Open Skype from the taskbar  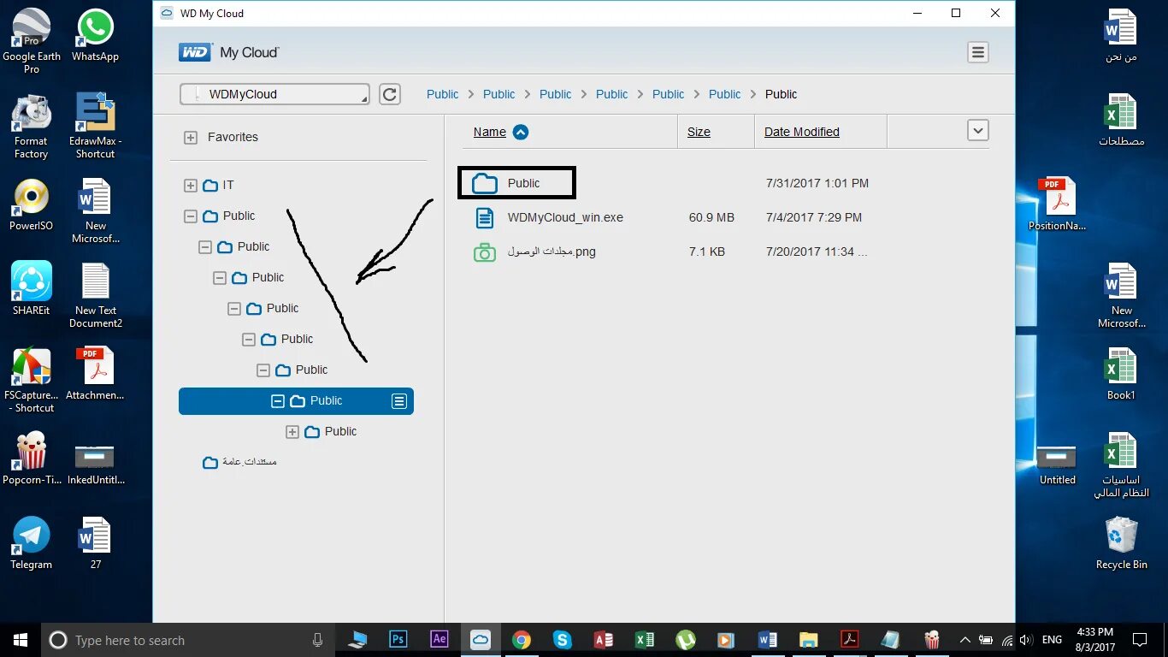point(562,640)
